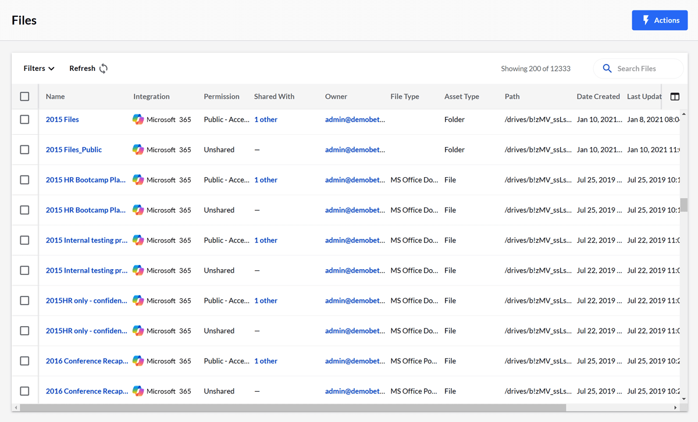The height and width of the screenshot is (422, 698).
Task: Click the scroll down arrow of table
Action: click(x=684, y=399)
